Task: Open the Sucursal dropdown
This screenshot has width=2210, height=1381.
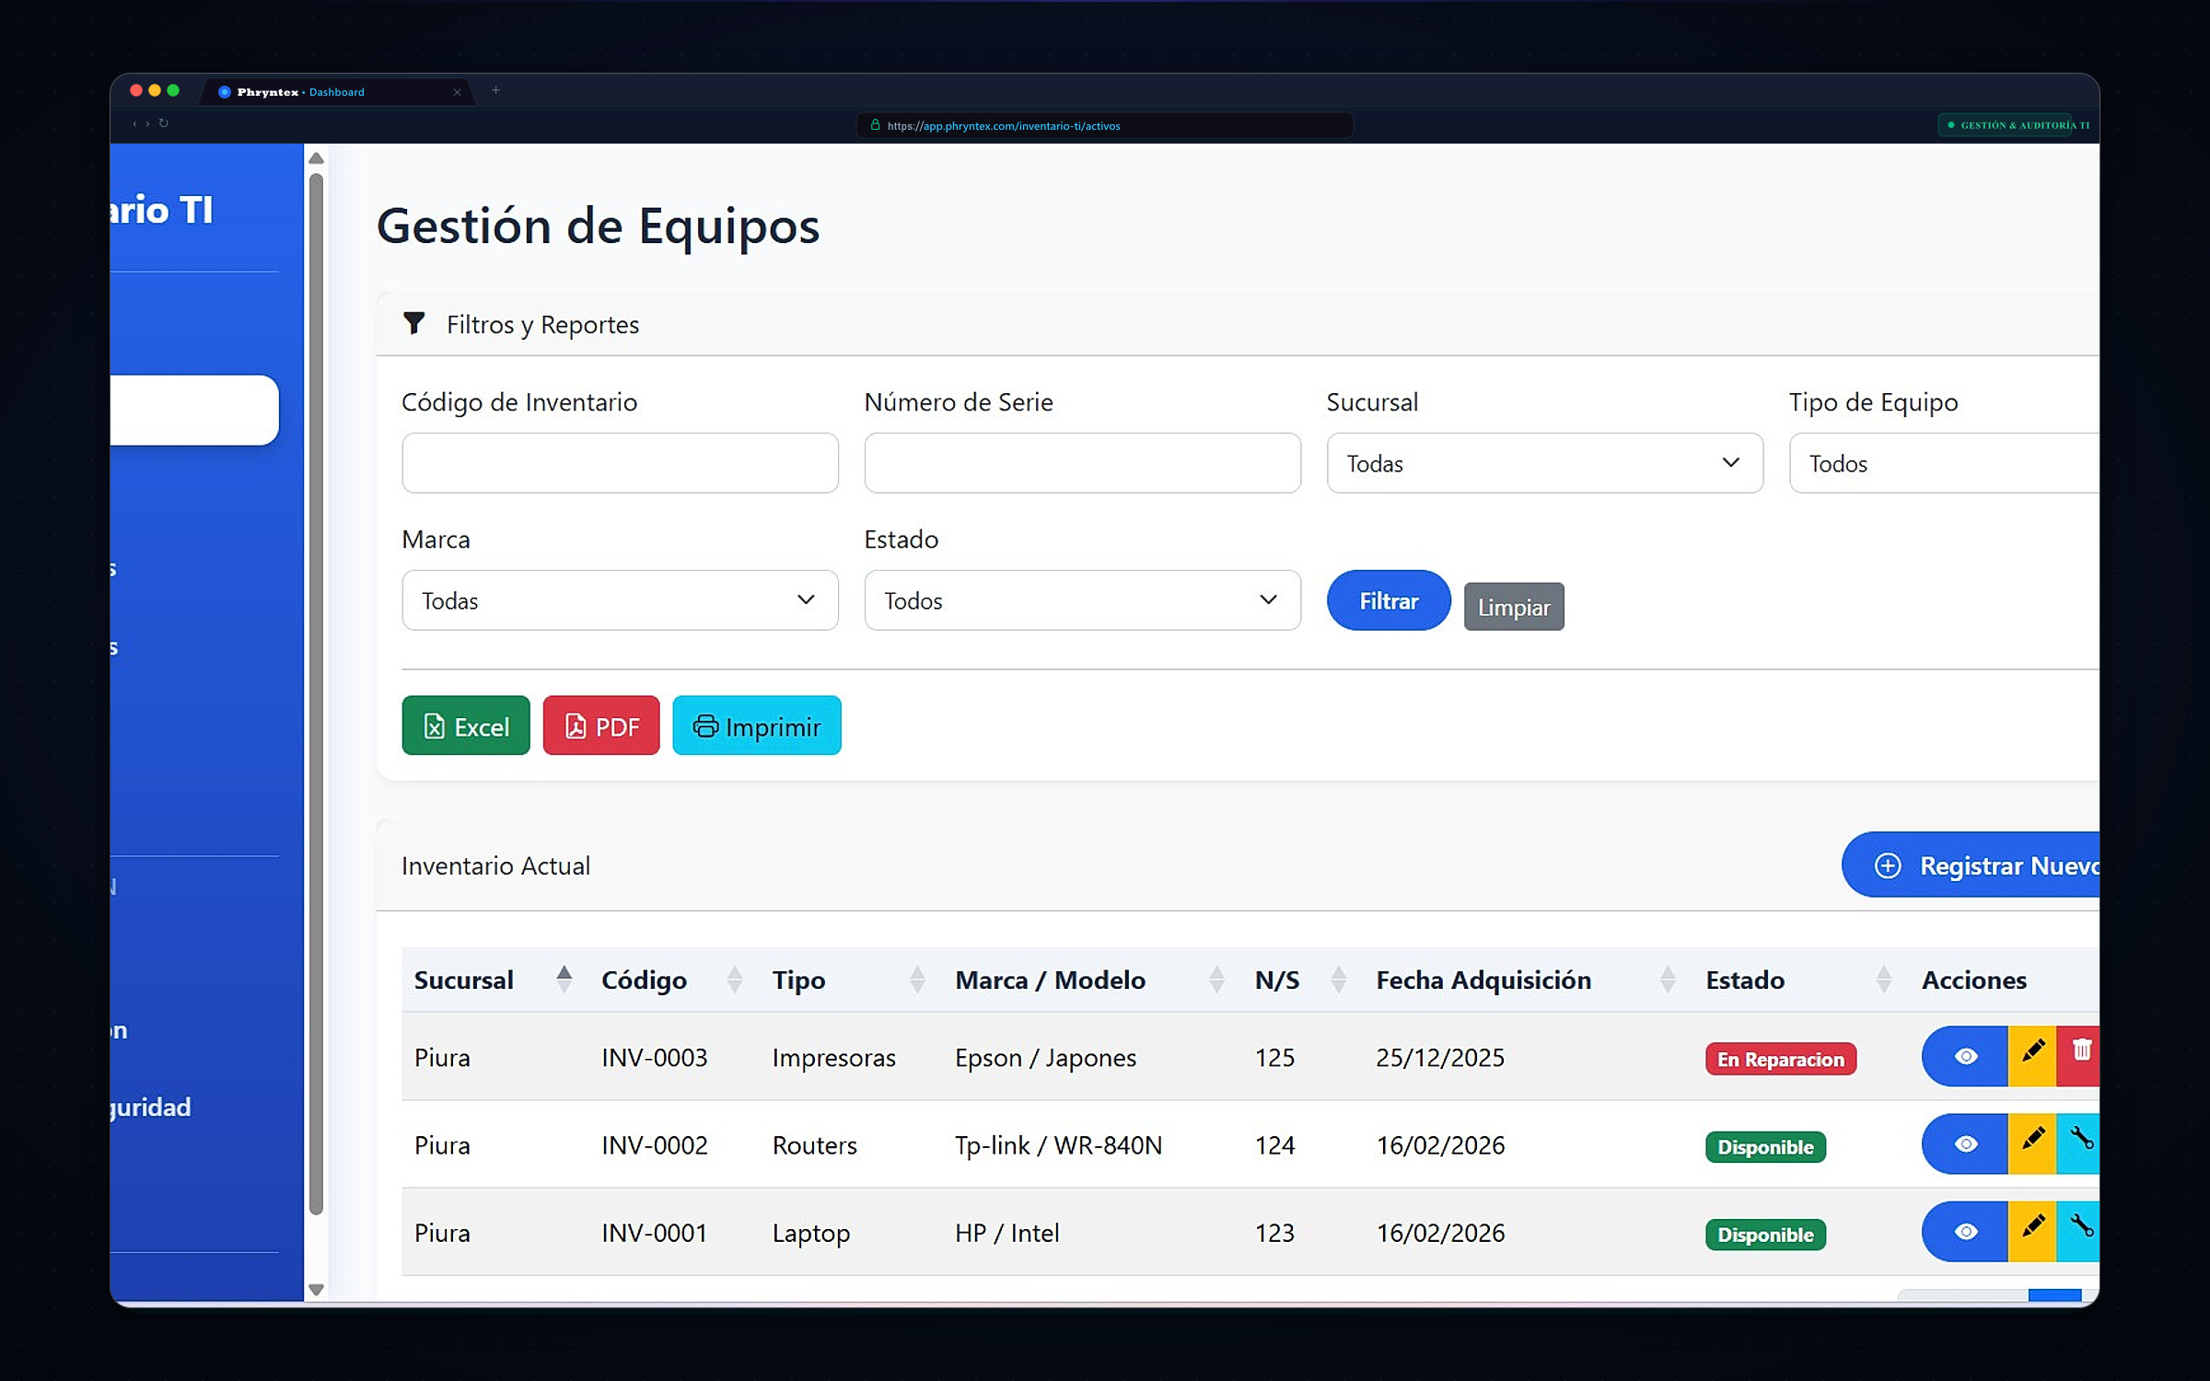Action: (x=1545, y=463)
